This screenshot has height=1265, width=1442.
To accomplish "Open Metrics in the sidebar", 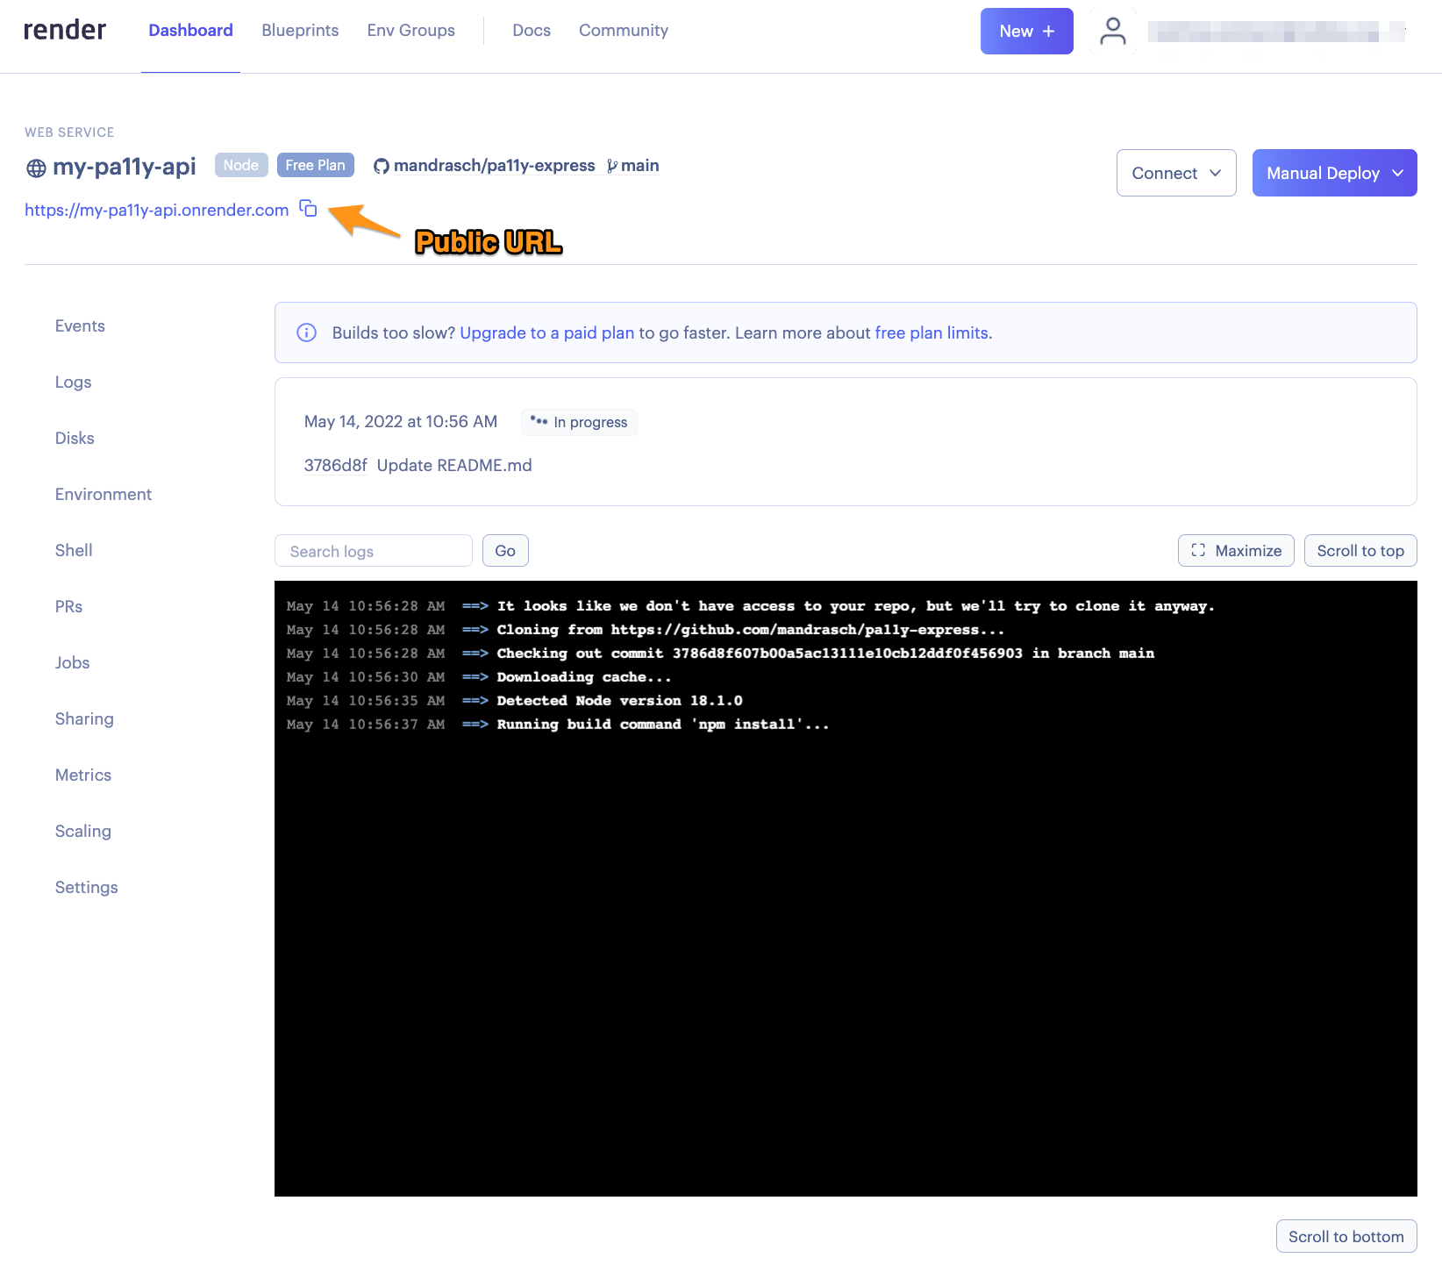I will pos(83,775).
